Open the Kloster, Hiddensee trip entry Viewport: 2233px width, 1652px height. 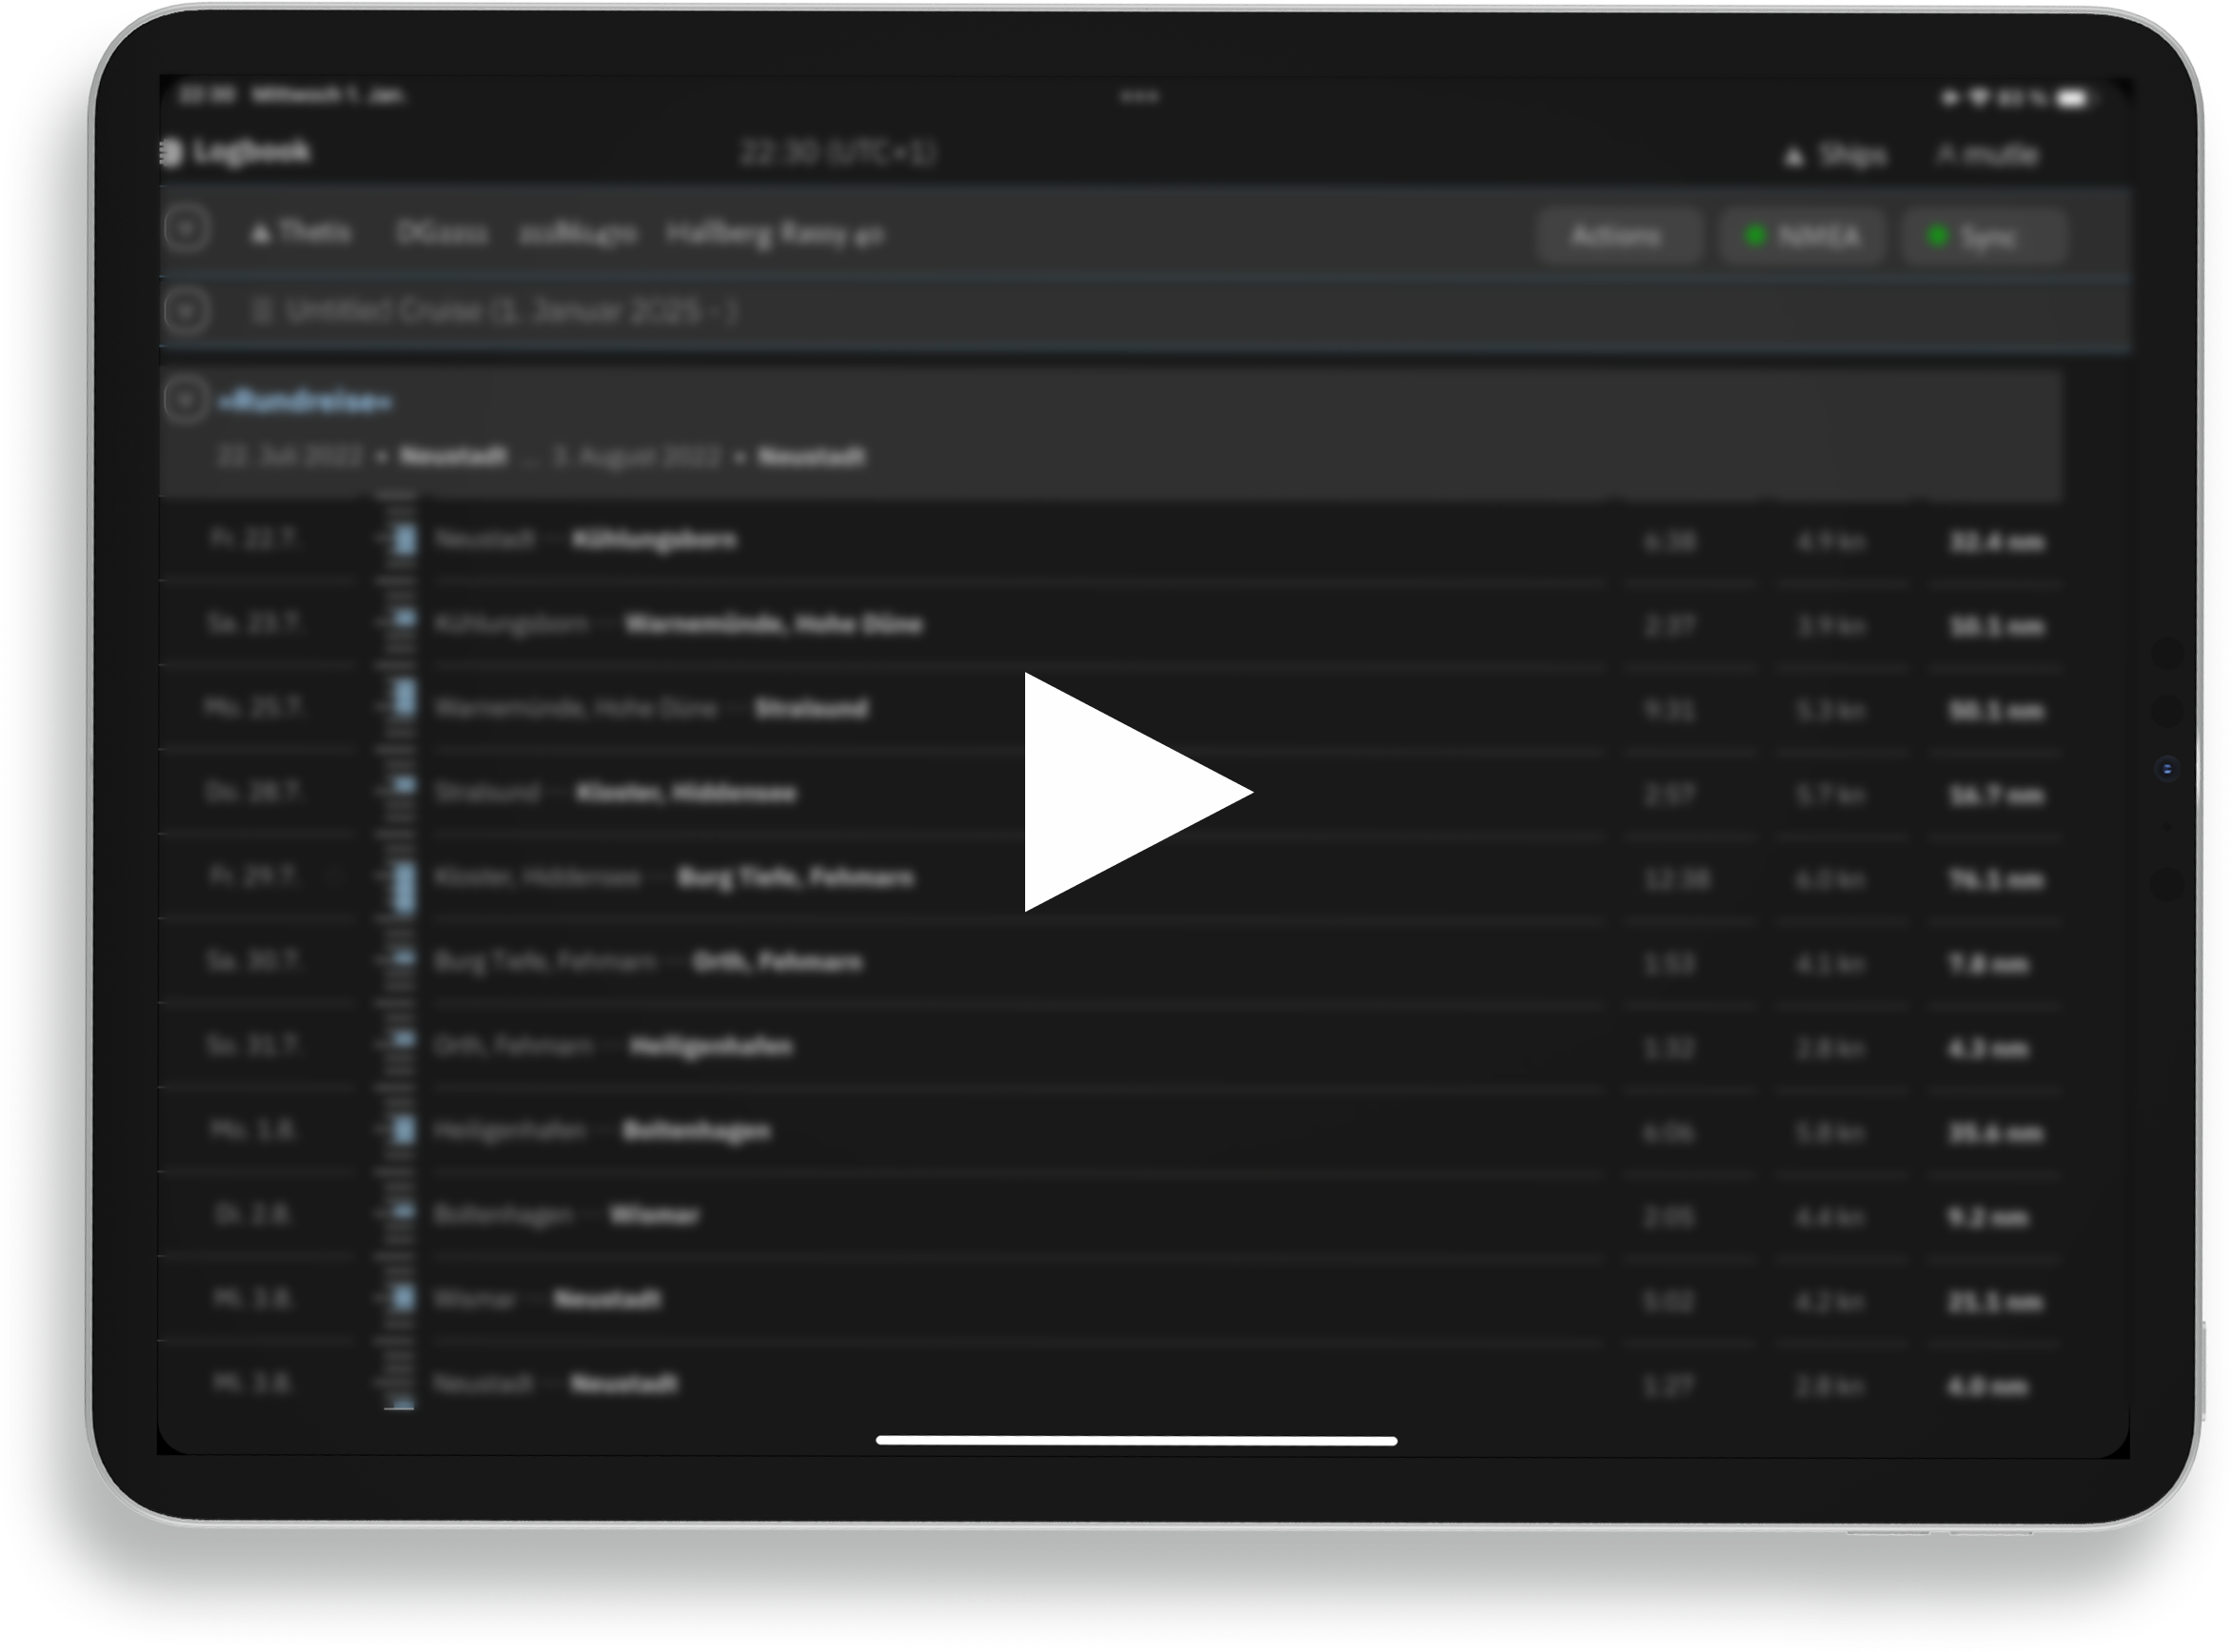coord(685,793)
